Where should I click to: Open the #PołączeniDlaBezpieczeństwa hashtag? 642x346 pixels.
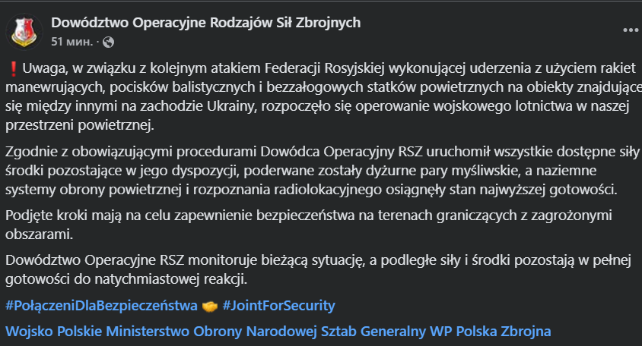pyautogui.click(x=100, y=306)
